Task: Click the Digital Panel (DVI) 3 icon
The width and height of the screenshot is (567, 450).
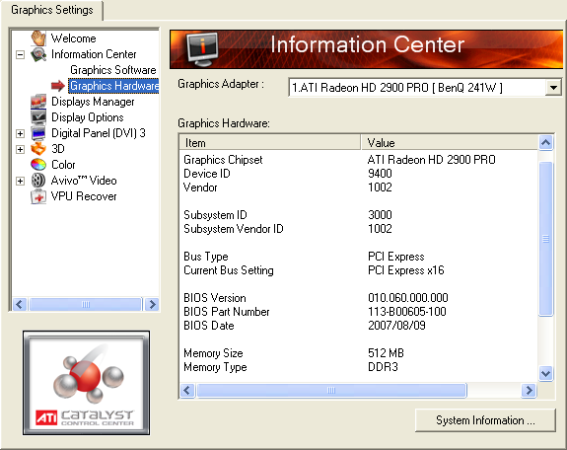Action: coord(38,133)
